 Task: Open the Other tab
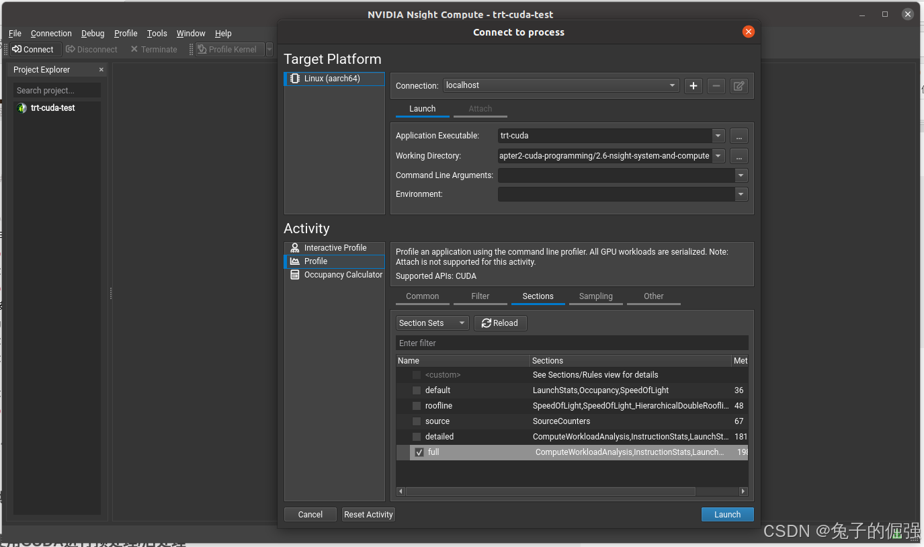pos(653,296)
